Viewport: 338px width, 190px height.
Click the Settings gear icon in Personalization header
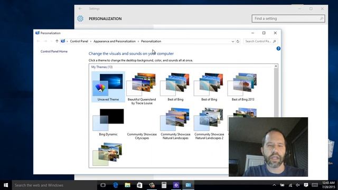(80, 18)
